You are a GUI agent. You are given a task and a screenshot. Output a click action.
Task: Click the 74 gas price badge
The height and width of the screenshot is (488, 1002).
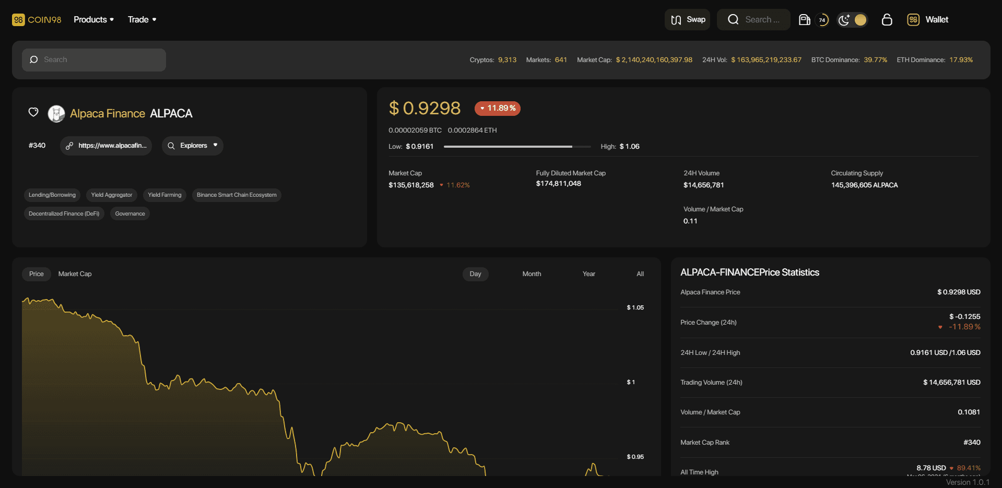coord(822,20)
